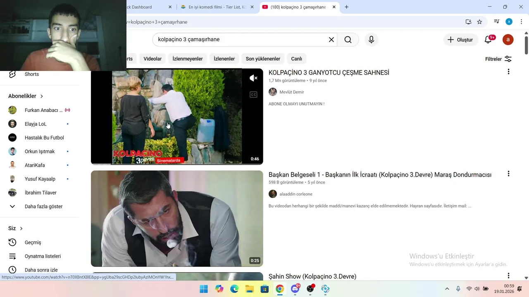
Task: Run the search with the magnifier button
Action: (x=348, y=40)
